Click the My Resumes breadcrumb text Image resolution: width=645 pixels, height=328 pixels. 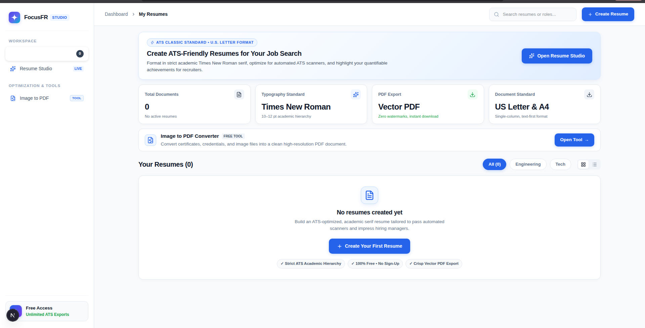(153, 14)
